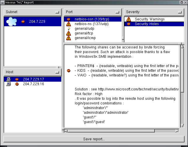This screenshot has height=147, width=188.
Task: Click the cloud subnet icon
Action: coord(12,21)
